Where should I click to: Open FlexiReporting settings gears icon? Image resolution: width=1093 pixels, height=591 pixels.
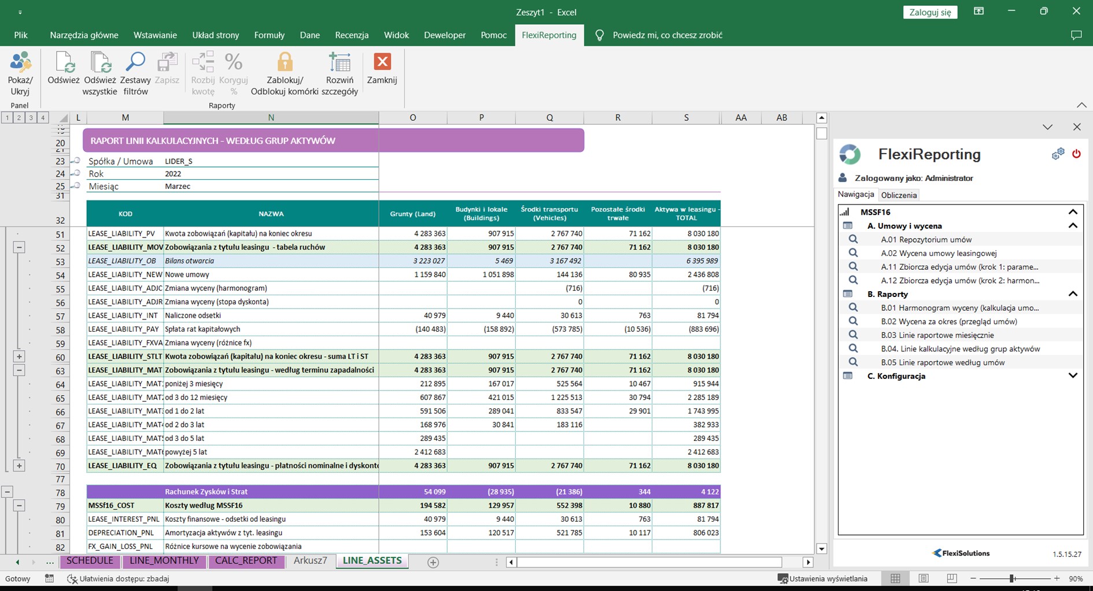(x=1058, y=154)
